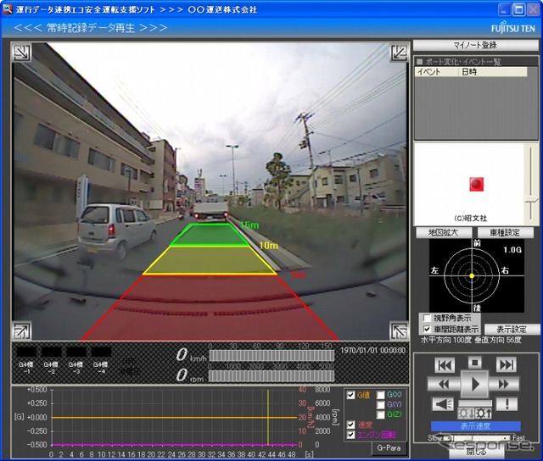Click the 表示速度 label bar

(x=475, y=426)
